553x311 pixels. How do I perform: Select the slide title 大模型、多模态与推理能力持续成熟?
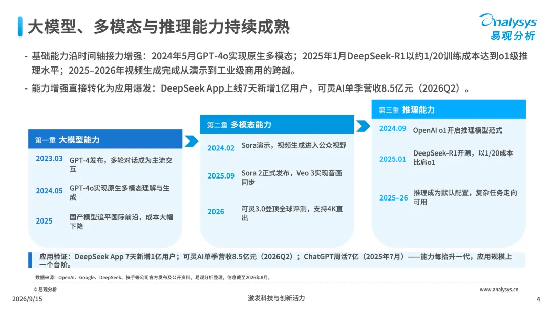coord(158,27)
